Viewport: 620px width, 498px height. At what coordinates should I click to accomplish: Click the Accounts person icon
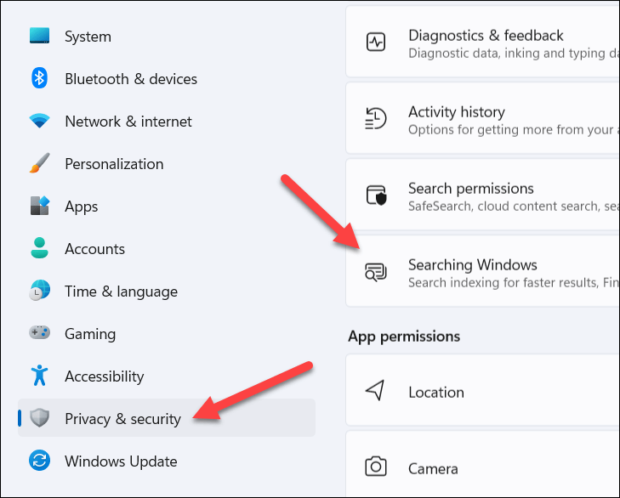(x=40, y=248)
